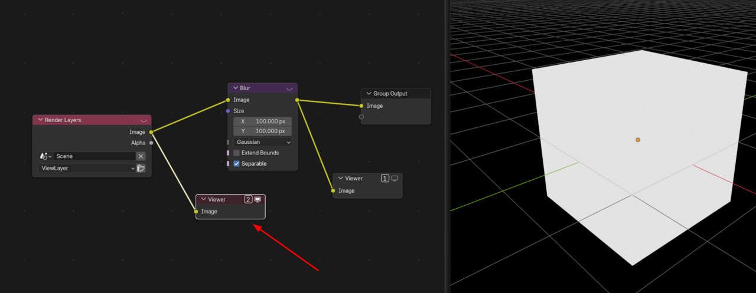Click the Blur Size X value field

click(263, 121)
